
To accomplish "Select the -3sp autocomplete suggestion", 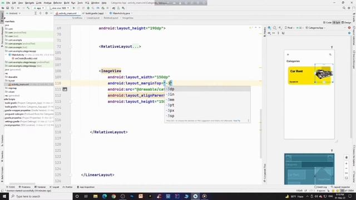I will pos(207,116).
